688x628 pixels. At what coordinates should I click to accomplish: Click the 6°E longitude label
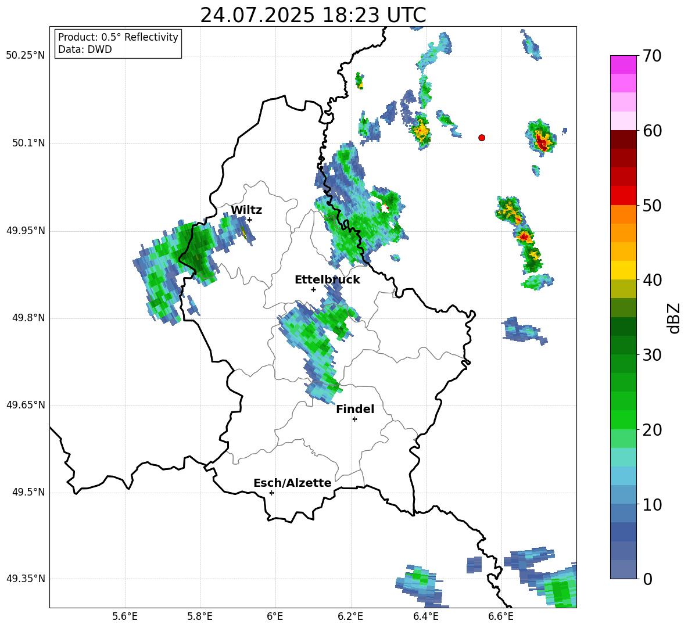point(275,616)
